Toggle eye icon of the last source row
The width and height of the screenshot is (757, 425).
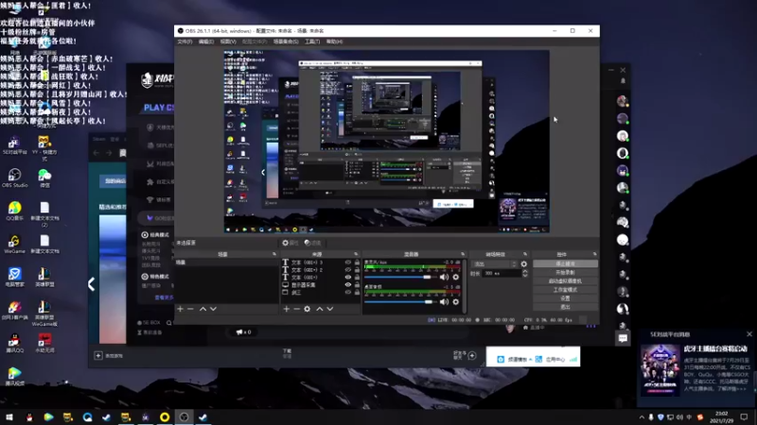tap(348, 292)
